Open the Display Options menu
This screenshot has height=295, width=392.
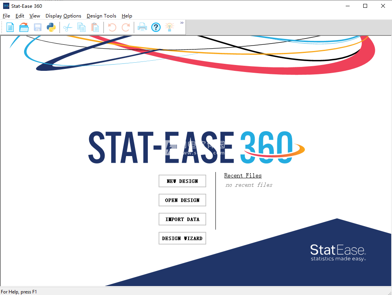[63, 16]
